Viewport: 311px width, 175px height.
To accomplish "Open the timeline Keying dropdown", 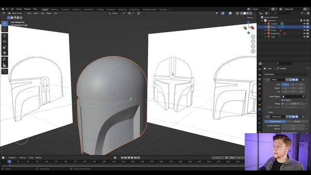I will click(x=23, y=157).
